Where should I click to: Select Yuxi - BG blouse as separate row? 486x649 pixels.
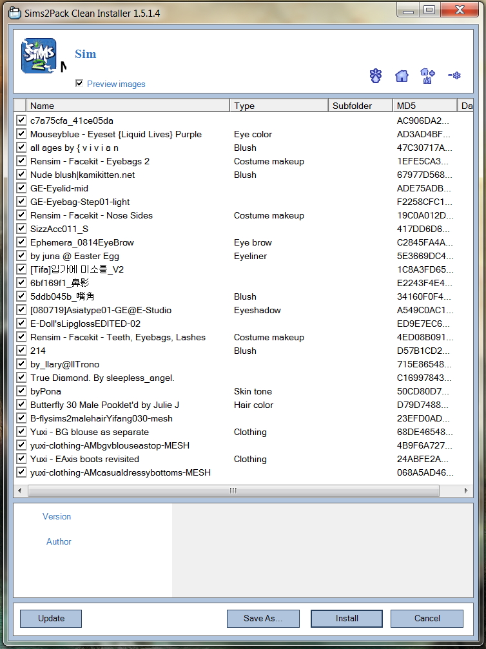pyautogui.click(x=244, y=432)
